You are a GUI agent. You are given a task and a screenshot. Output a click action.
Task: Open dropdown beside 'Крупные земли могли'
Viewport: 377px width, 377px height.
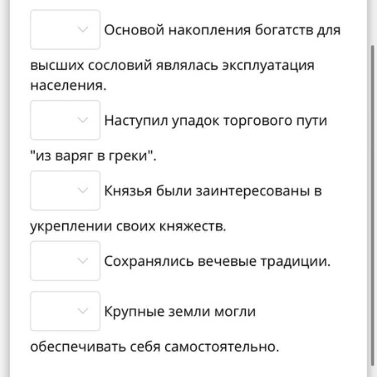click(x=65, y=311)
